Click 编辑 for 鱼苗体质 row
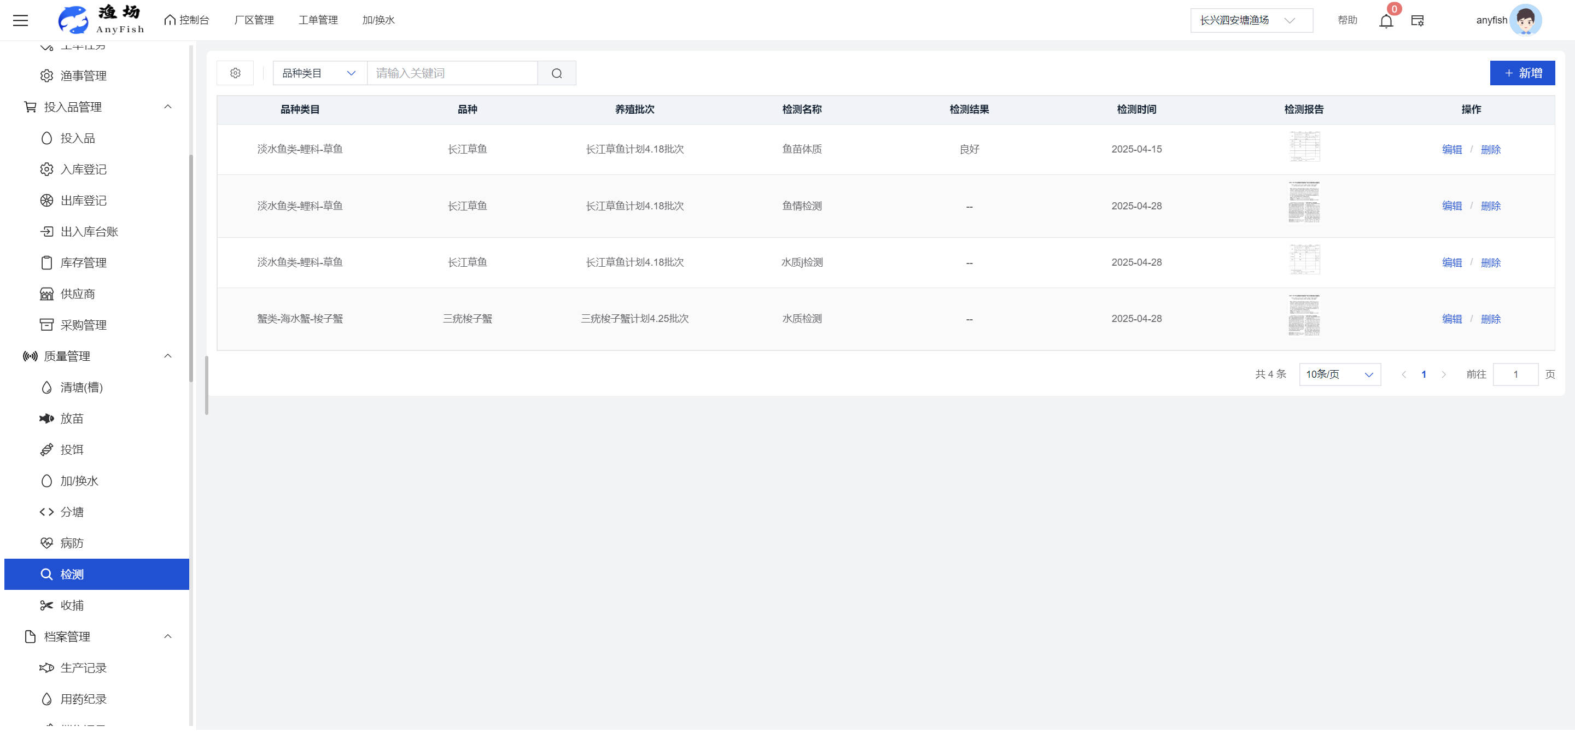This screenshot has width=1575, height=738. click(x=1451, y=150)
